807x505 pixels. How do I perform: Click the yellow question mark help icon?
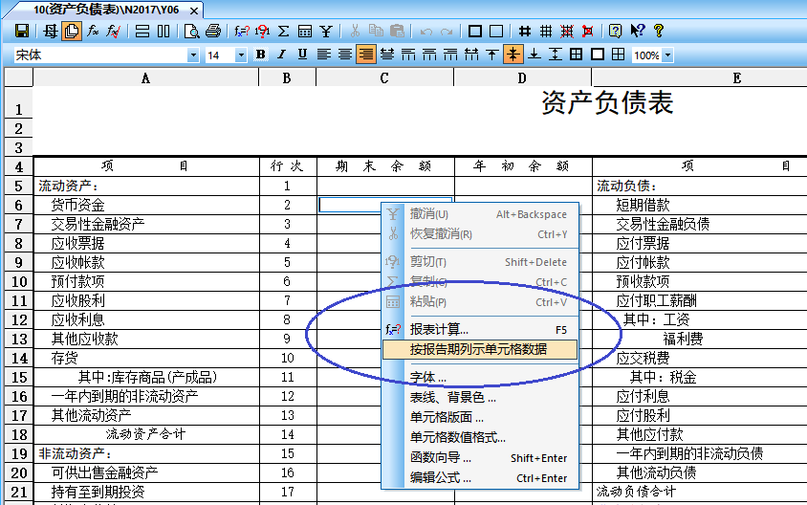pos(658,31)
